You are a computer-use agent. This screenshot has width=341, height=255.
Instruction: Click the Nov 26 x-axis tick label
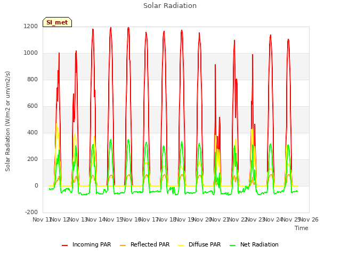pyautogui.click(x=309, y=219)
